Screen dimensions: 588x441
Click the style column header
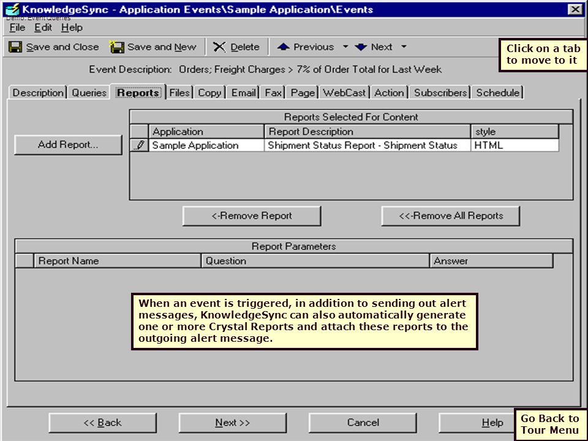(x=515, y=132)
